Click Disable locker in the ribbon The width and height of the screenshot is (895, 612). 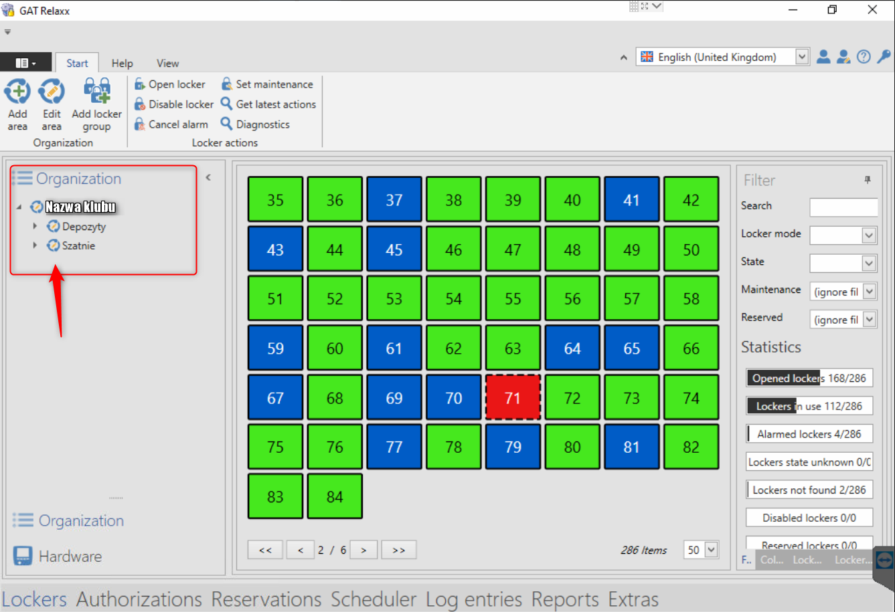174,104
